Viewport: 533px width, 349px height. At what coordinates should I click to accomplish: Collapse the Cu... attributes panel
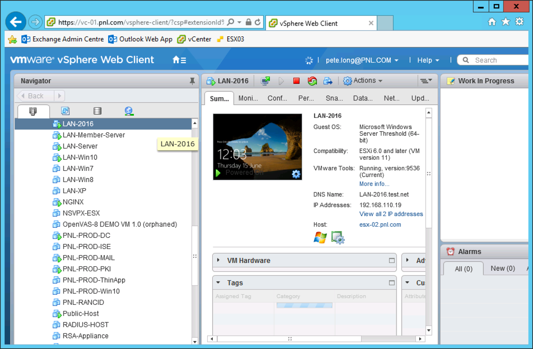pos(407,283)
